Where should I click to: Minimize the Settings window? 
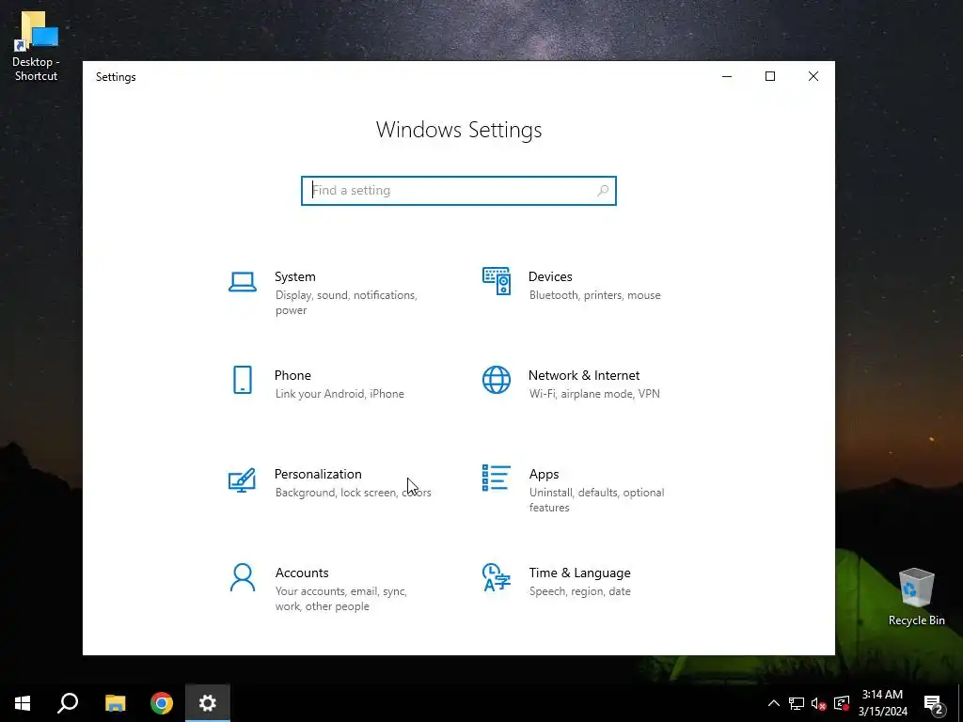[727, 77]
